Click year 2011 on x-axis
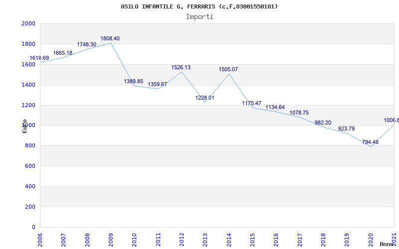Viewport: 399px width, 249px height. click(x=158, y=240)
